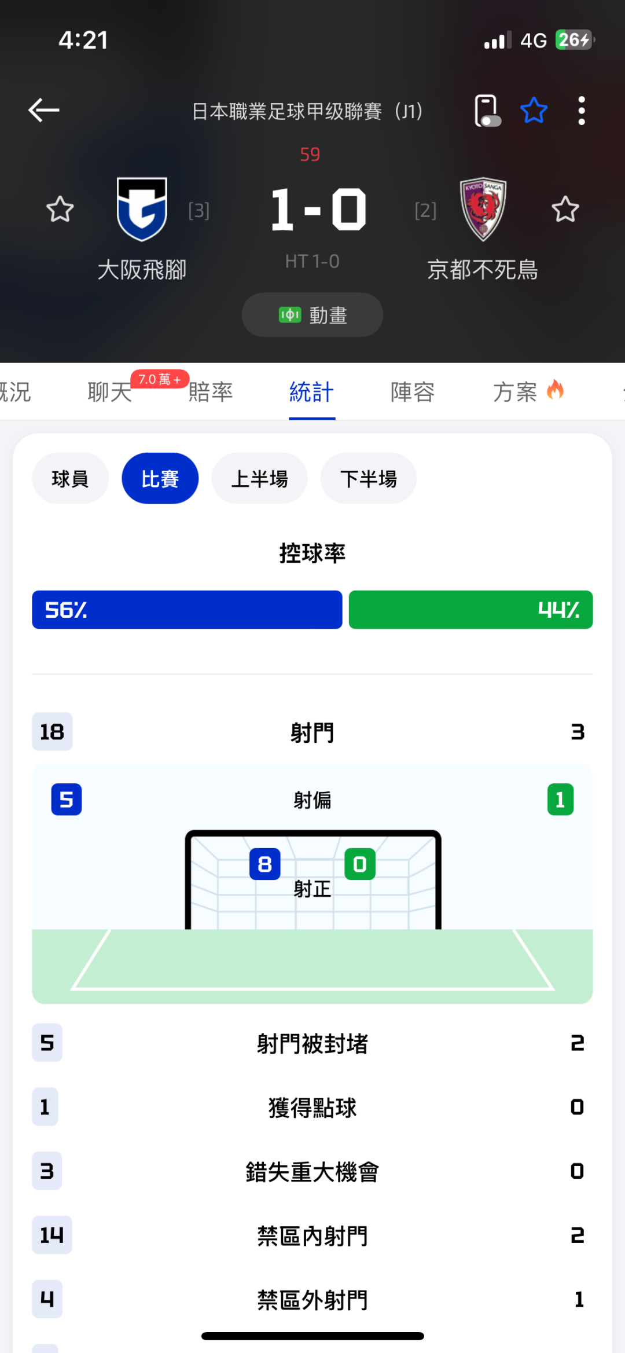Switch to the 聊天 tab
This screenshot has height=1353, width=625.
(110, 392)
